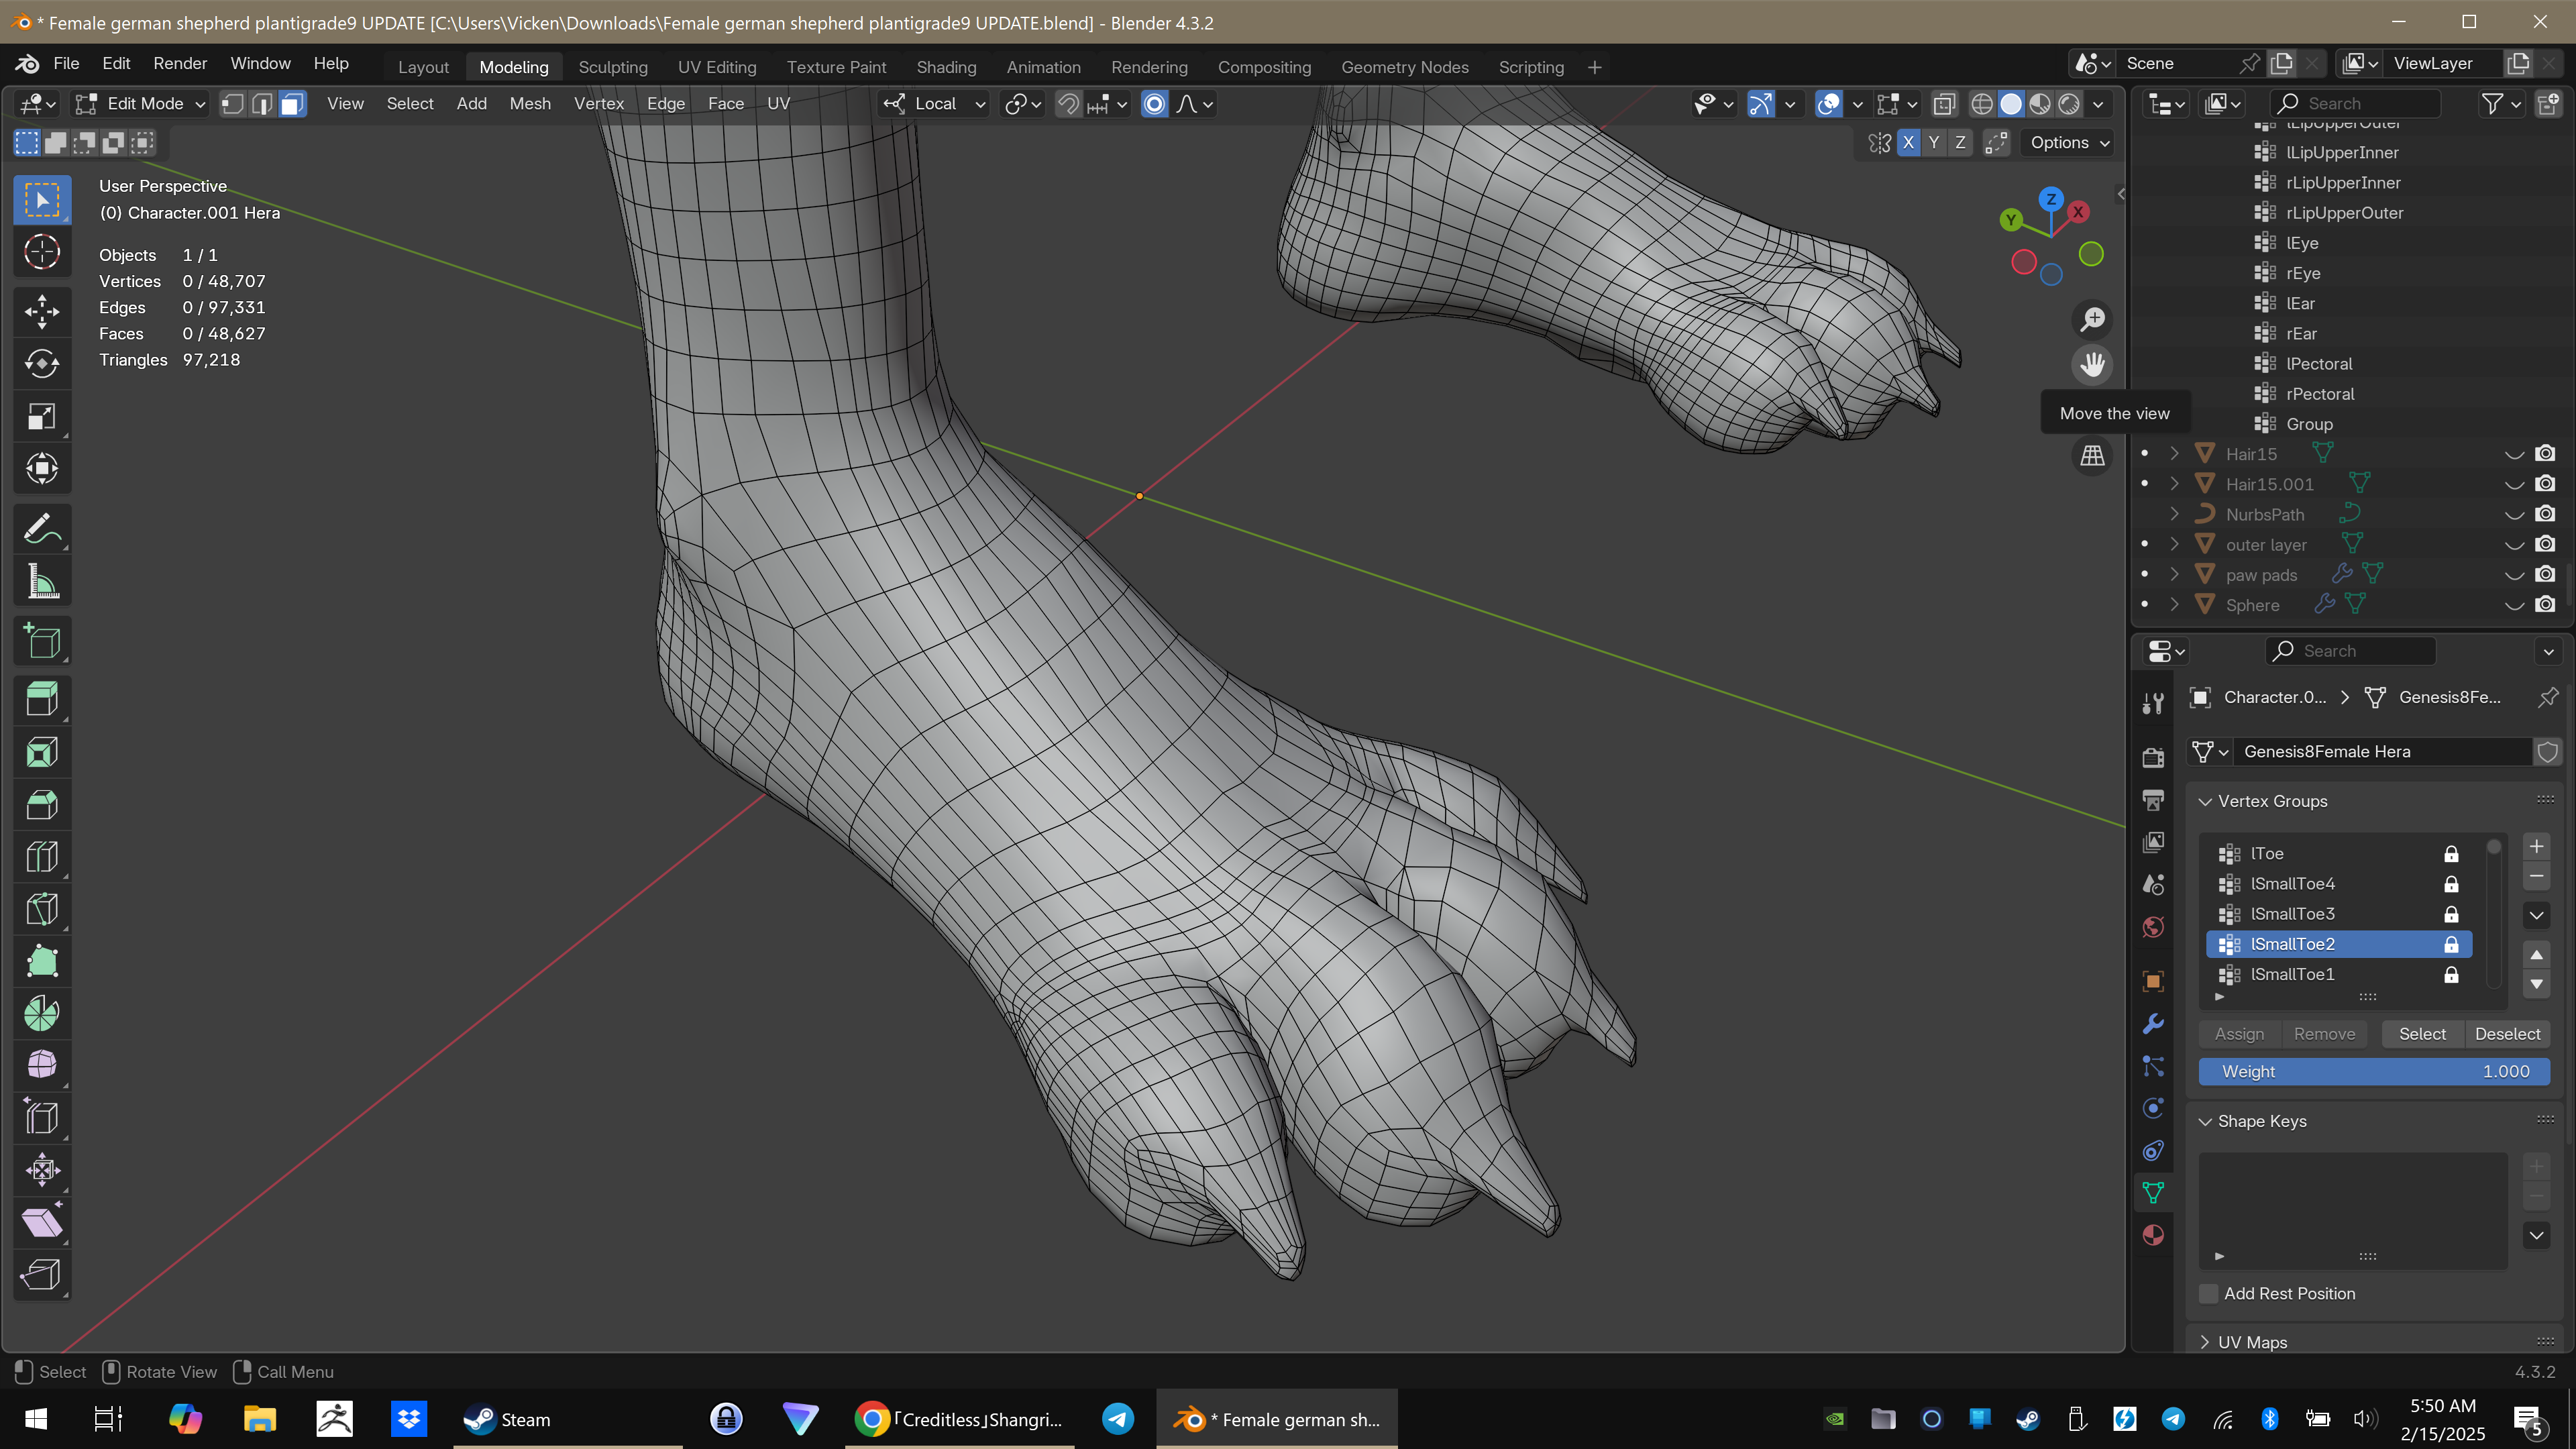
Task: Select the Rotate tool
Action: (41, 364)
